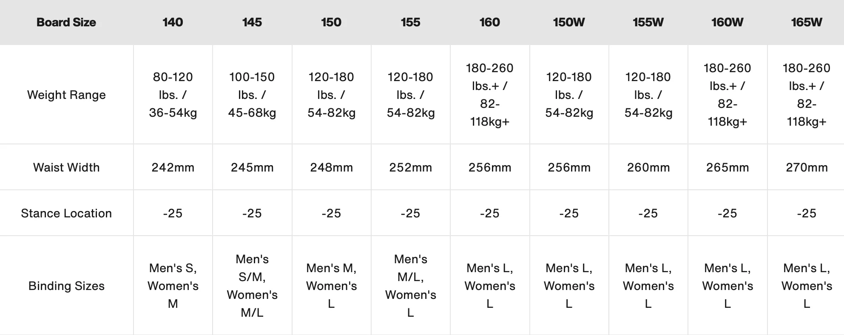Image resolution: width=844 pixels, height=335 pixels.
Task: Click the 160W column header
Action: coord(727,22)
